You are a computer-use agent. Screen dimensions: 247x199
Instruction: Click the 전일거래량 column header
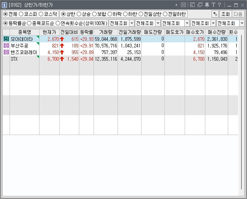(x=130, y=32)
